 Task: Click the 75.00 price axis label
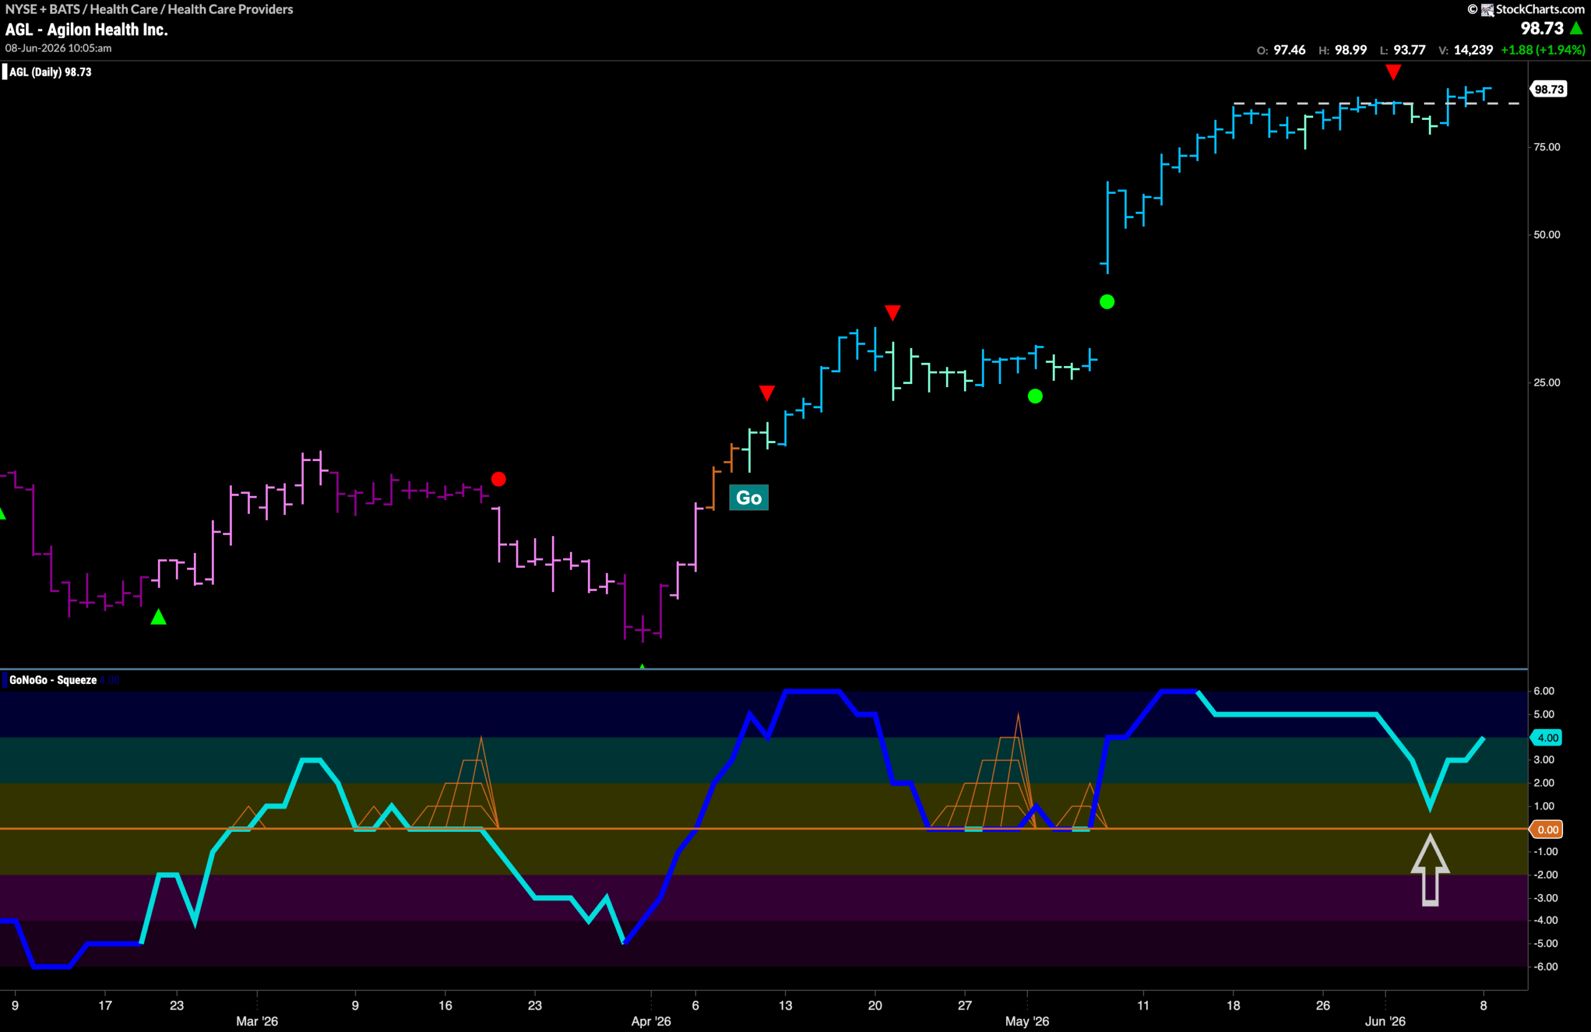coord(1546,147)
